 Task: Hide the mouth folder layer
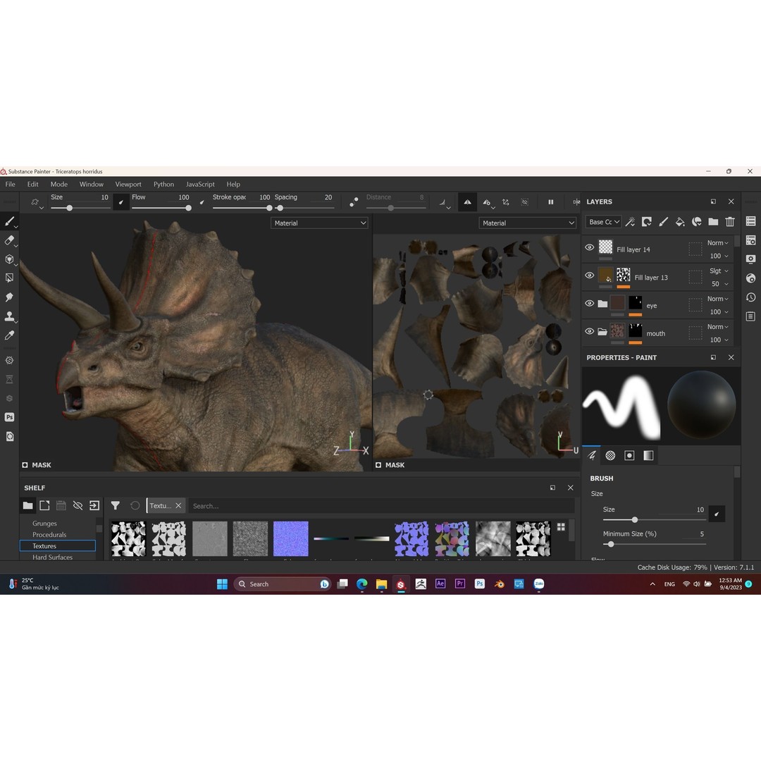click(x=590, y=331)
